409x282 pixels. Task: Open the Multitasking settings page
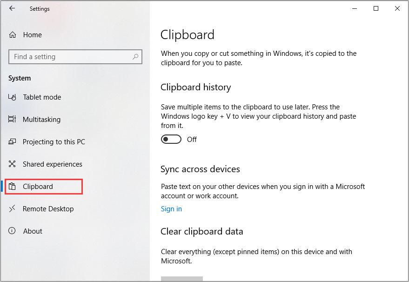42,119
